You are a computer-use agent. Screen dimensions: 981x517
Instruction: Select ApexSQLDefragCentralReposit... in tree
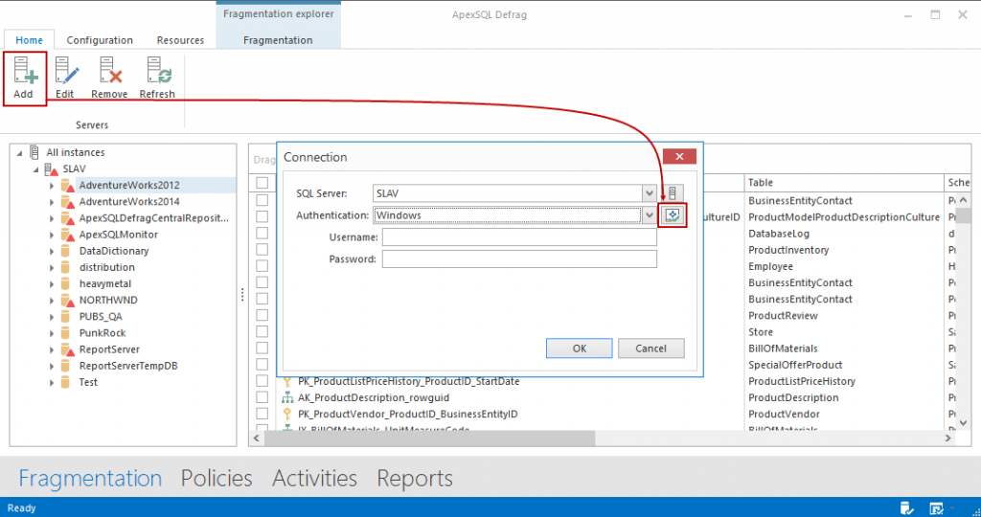pos(154,218)
